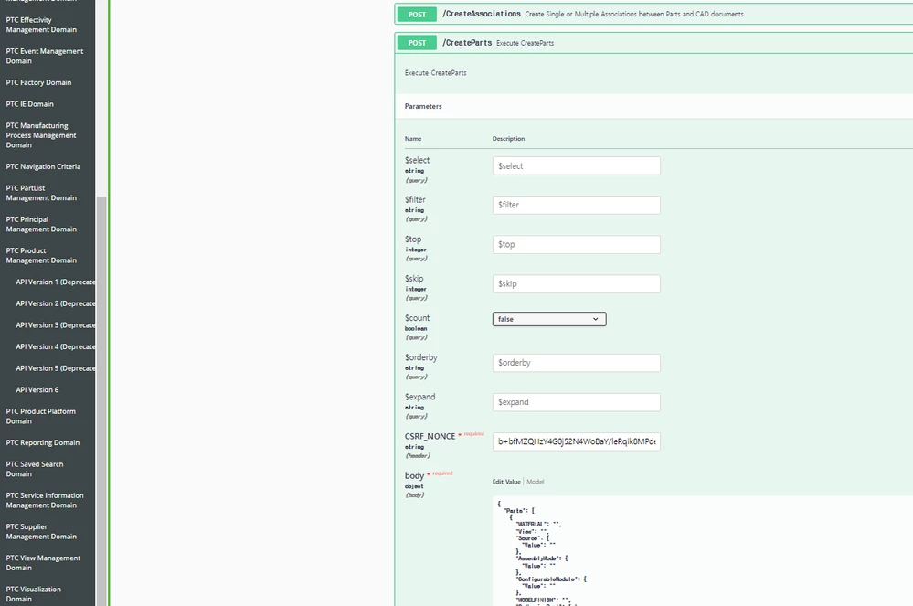The image size is (913, 606).
Task: Collapse the POST /CreateParts operation
Action: tap(653, 42)
